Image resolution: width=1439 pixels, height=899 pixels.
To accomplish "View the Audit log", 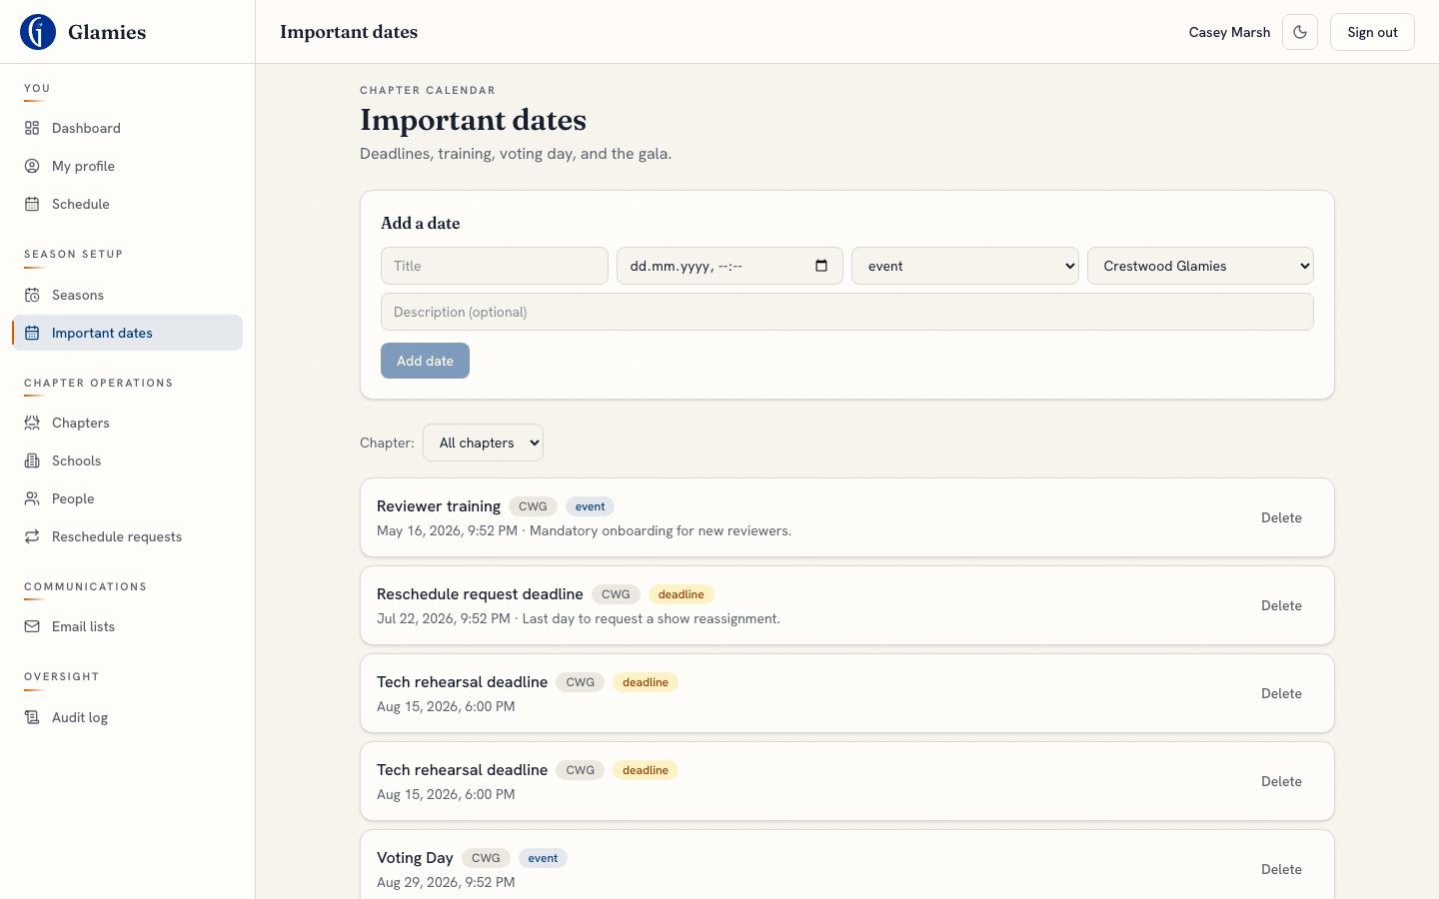I will point(127,717).
